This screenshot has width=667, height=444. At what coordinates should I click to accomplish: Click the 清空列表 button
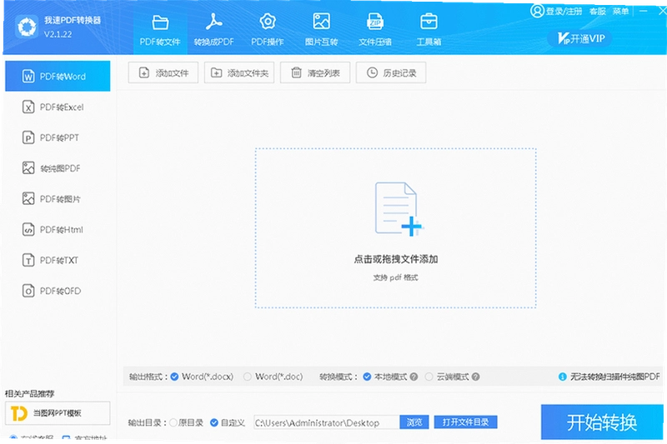click(315, 72)
